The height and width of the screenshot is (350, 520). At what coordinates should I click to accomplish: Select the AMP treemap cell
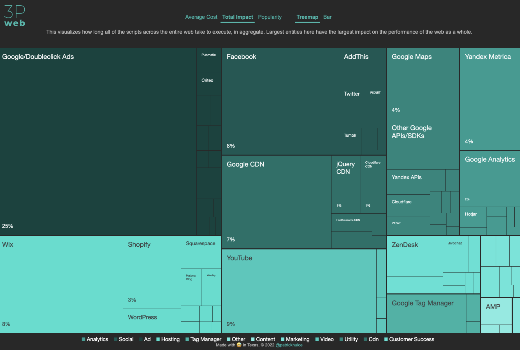(x=496, y=311)
